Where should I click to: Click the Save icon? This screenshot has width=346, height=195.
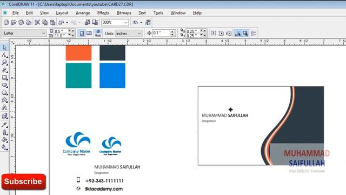point(21,22)
